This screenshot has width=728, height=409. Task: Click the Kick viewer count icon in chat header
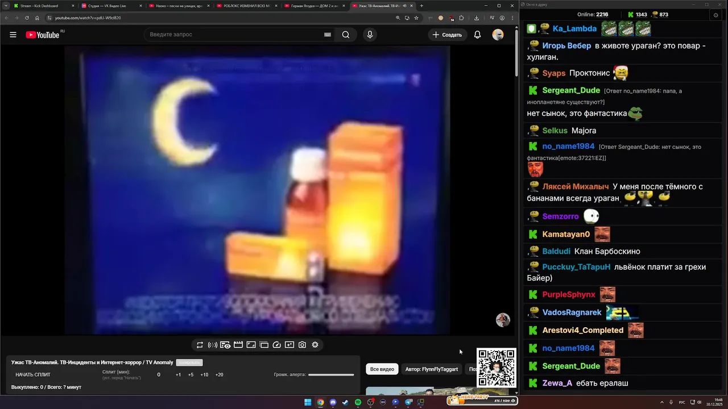631,15
